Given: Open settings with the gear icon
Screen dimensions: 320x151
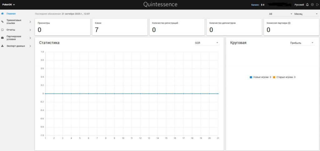Looking at the screenshot, I should coord(312,5).
